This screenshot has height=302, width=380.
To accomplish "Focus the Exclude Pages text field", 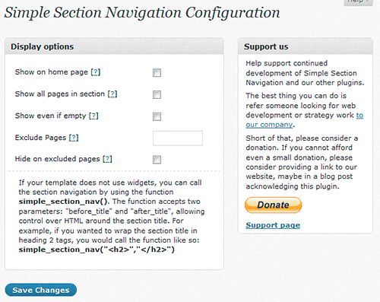I will click(x=178, y=138).
